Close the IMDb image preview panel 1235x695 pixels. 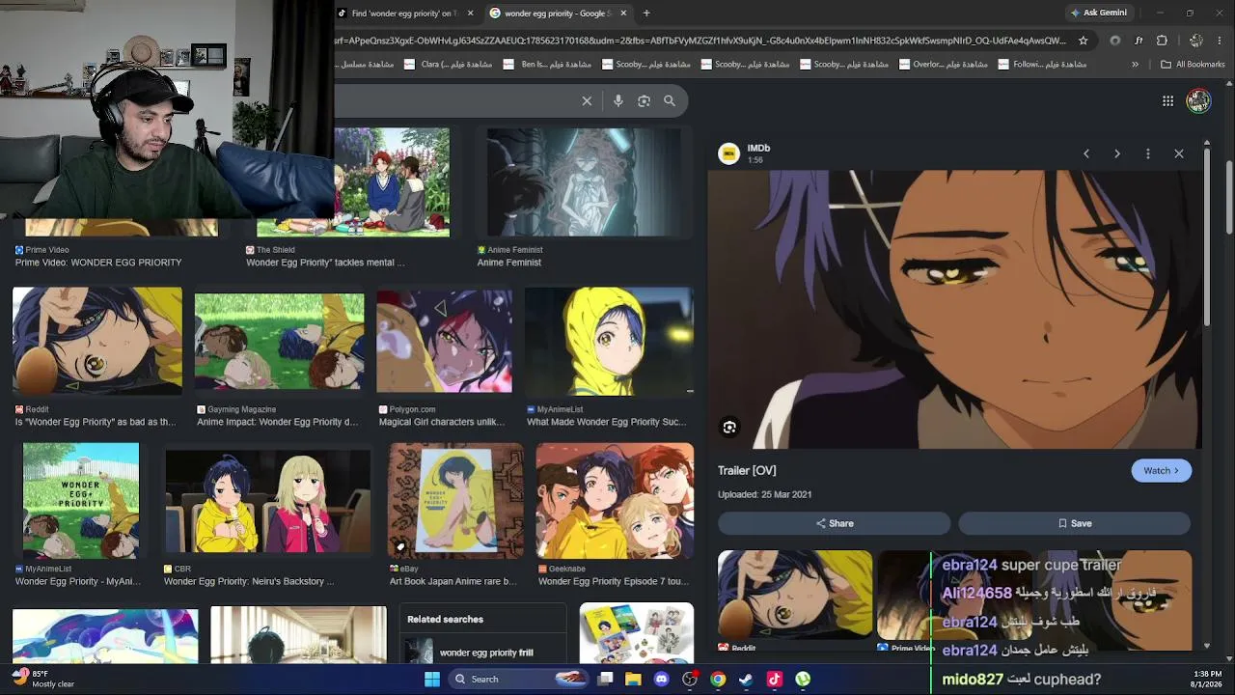[x=1179, y=153]
